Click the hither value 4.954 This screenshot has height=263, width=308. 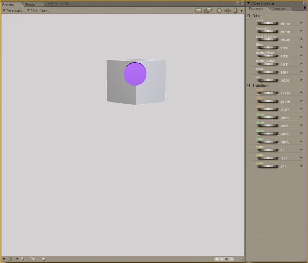click(x=284, y=73)
